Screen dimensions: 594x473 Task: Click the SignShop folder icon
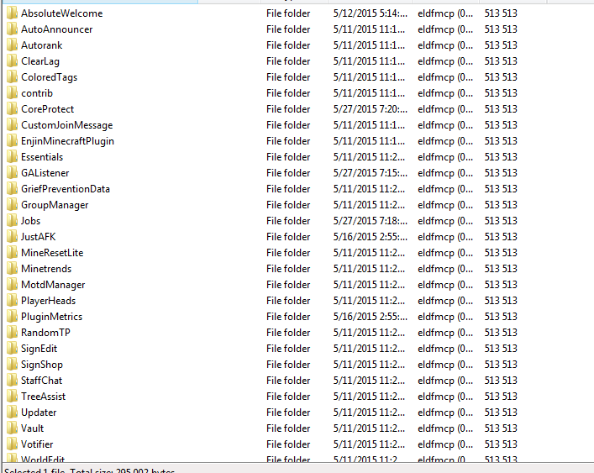tap(12, 365)
